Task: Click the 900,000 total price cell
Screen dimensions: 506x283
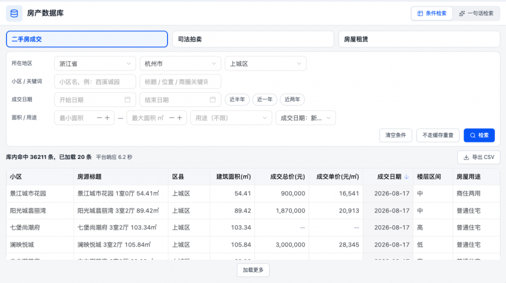Action: (282, 193)
